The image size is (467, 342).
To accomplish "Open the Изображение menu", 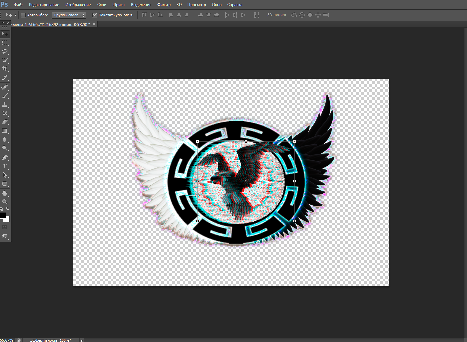I will click(78, 5).
